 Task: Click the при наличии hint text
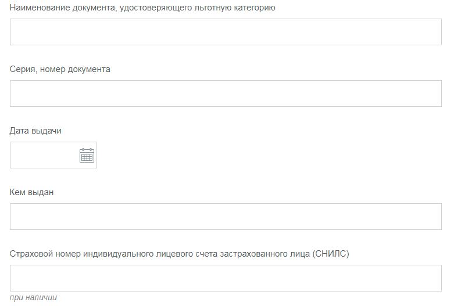coord(33,298)
